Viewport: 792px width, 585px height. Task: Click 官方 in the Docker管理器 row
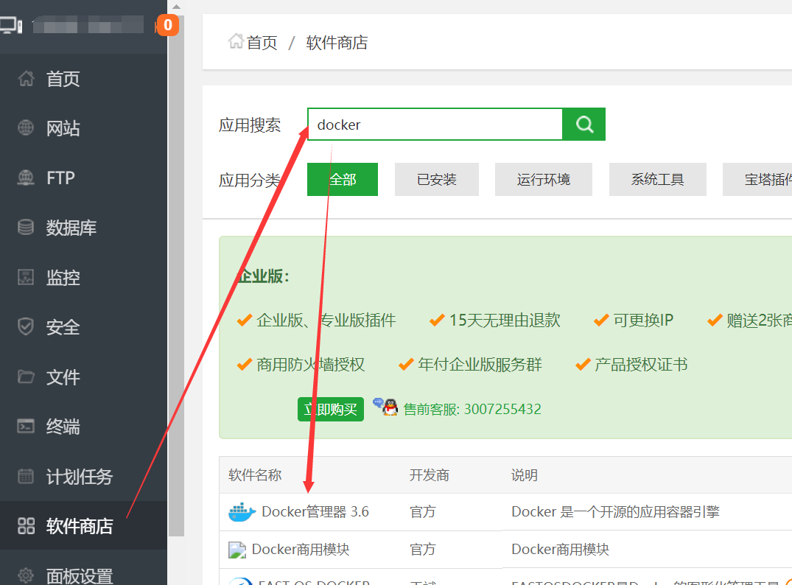pyautogui.click(x=423, y=512)
